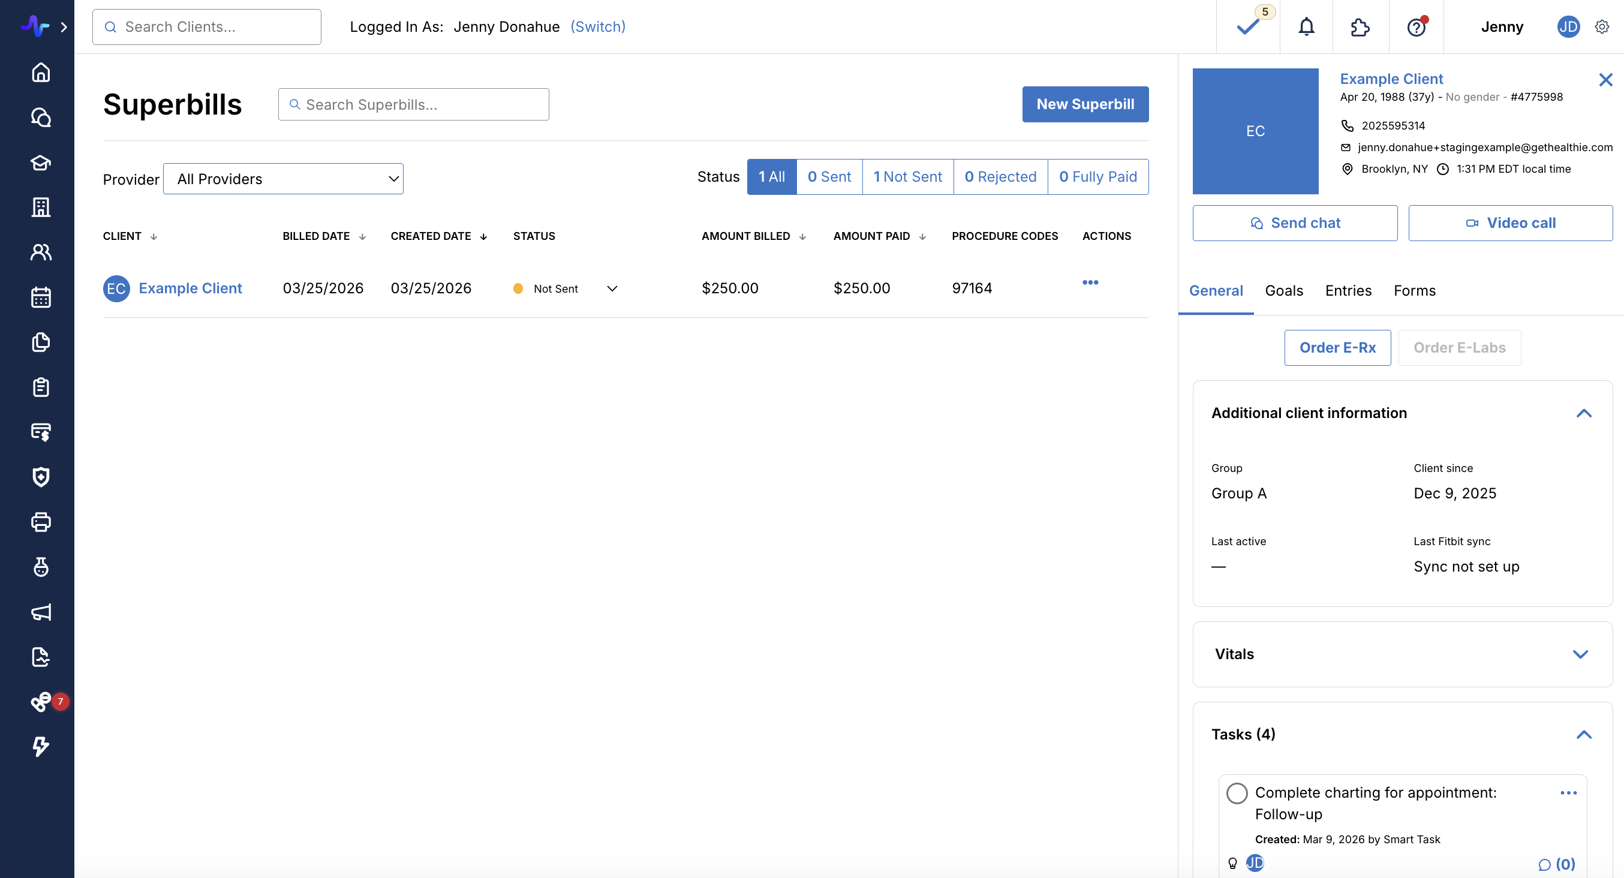
Task: Switch to the Goals tab
Action: point(1283,290)
